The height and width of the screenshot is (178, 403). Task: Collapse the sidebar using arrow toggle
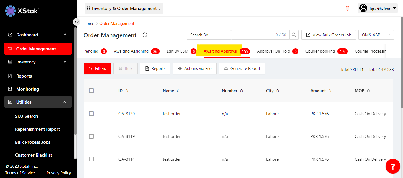pos(77,22)
